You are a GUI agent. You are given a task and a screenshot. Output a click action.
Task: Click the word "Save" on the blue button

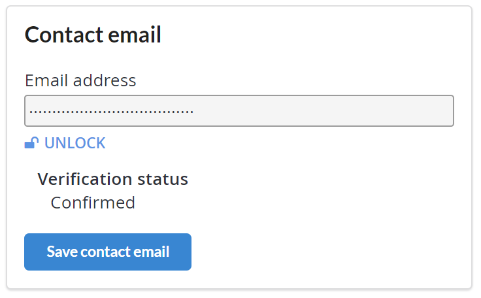(62, 252)
